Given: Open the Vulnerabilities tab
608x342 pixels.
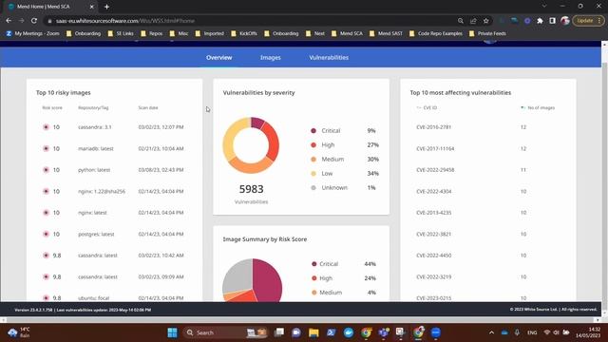Looking at the screenshot, I should point(329,57).
